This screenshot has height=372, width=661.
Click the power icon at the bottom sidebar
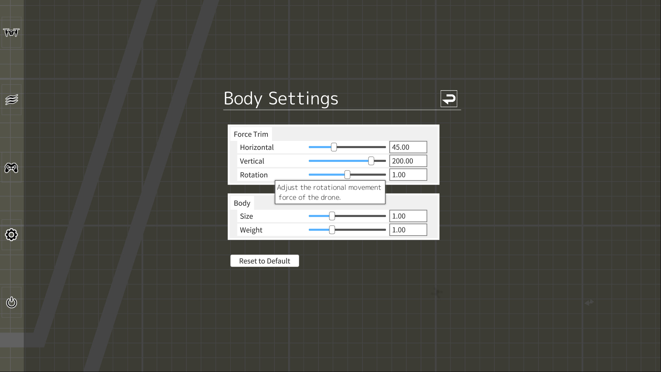pos(11,302)
